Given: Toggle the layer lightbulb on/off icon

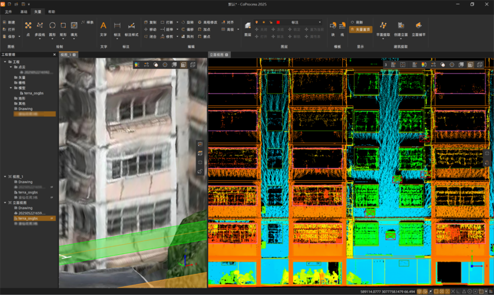Looking at the screenshot, I should pos(257,22).
